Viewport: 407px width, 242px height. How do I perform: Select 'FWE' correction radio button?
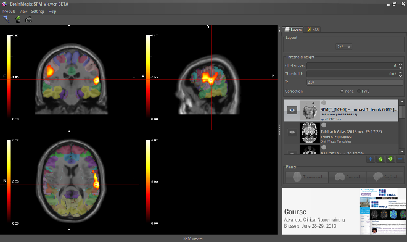[x=359, y=91]
